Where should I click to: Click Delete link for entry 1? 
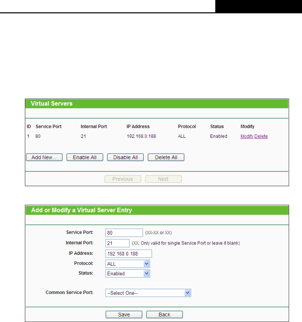pyautogui.click(x=261, y=136)
